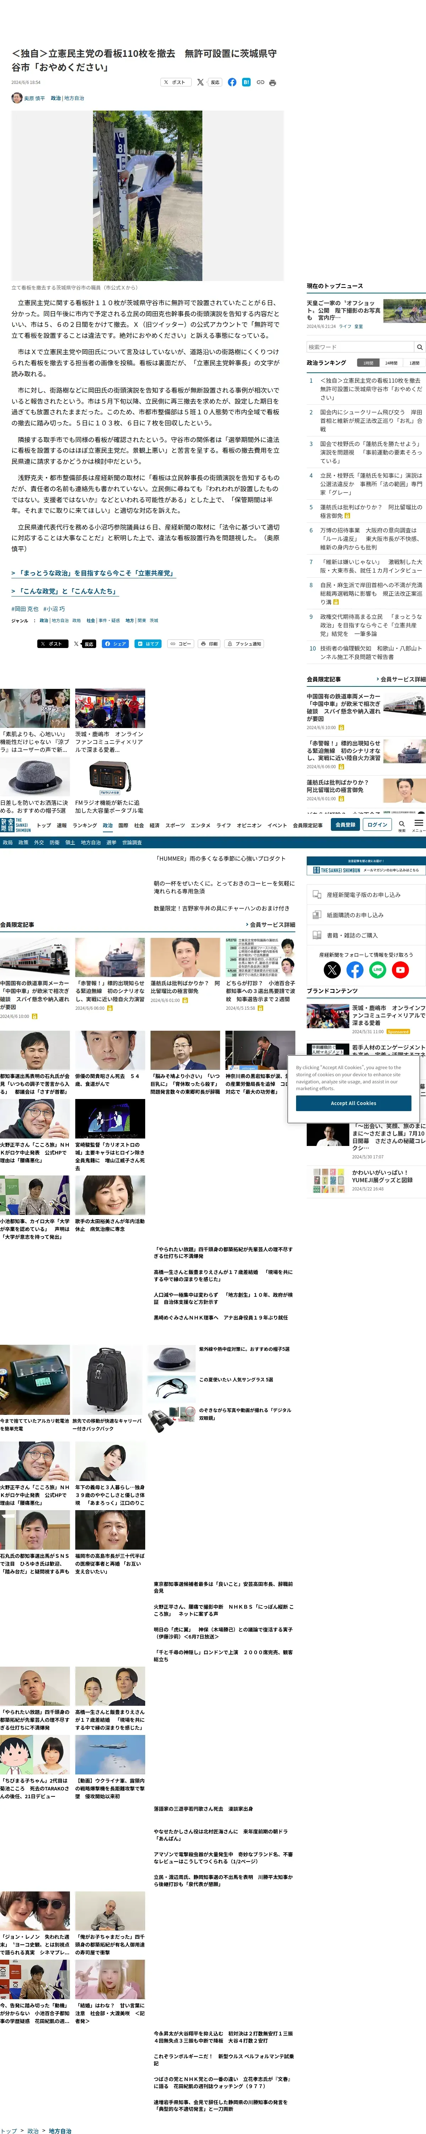Open hamburger メニュー icon
The image size is (426, 2134).
419,825
